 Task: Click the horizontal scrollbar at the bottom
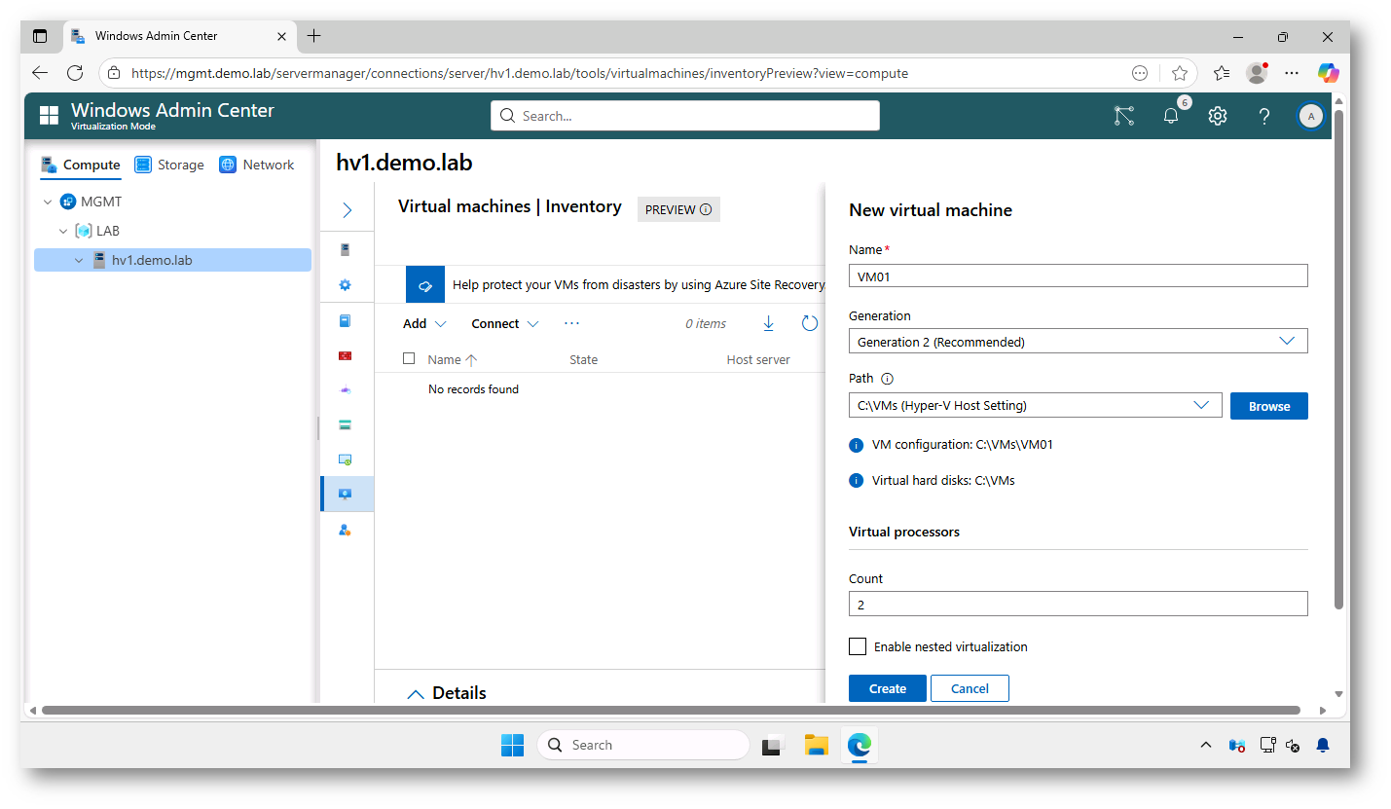(670, 710)
